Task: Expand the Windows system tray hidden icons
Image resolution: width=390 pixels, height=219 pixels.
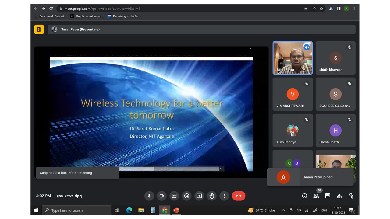Action: (283, 210)
